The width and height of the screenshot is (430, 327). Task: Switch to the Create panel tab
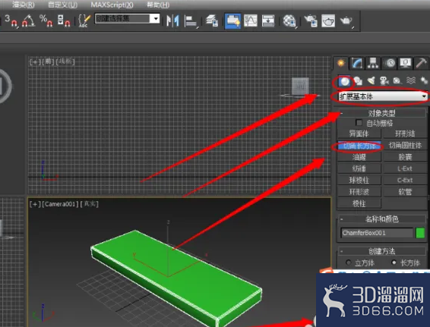(x=341, y=63)
